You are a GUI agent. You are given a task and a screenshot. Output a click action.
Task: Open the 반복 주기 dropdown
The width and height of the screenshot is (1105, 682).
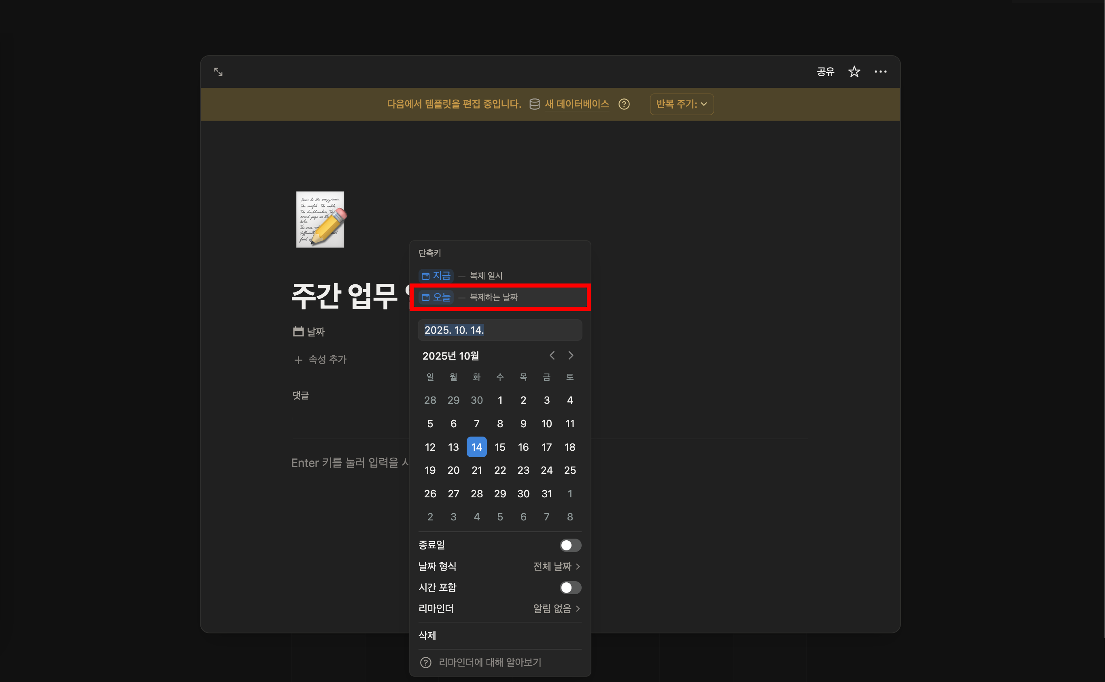click(x=681, y=104)
